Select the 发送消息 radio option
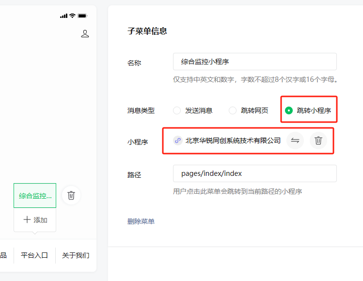Image resolution: width=363 pixels, height=281 pixels. 177,110
